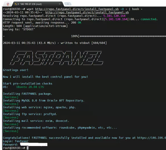Open a new tab with the plus button
The width and height of the screenshot is (166, 150).
coord(68,4)
